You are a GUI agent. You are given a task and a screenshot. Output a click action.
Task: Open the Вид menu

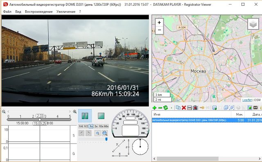click(18, 11)
